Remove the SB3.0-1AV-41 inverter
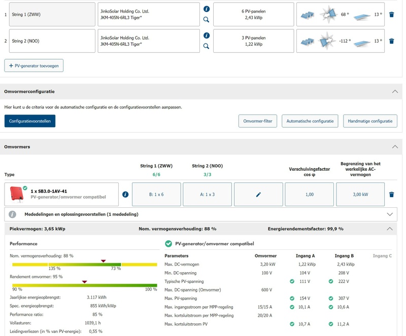 [391, 195]
